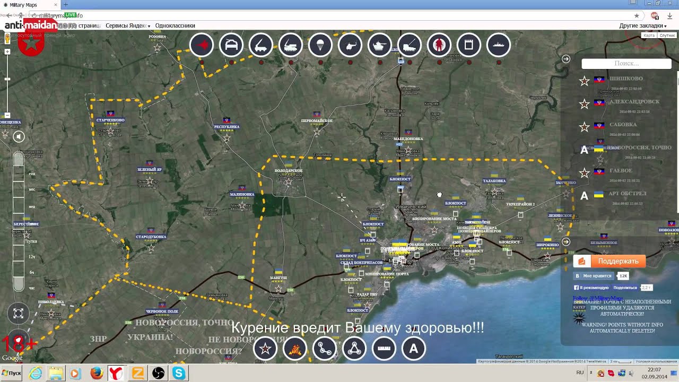Screen dimensions: 679x382
Task: Click the Facebook Поделиться button
Action: click(x=625, y=288)
